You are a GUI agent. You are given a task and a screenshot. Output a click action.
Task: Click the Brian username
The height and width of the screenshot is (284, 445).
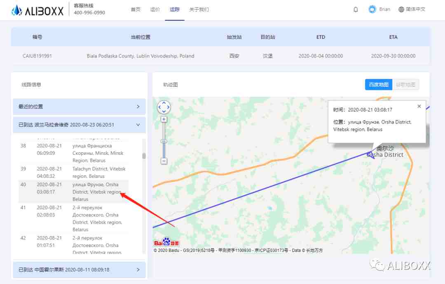[x=384, y=9]
